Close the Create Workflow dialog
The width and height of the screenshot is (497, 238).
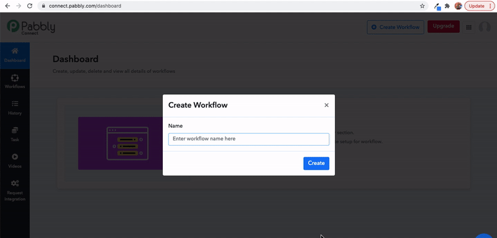(x=327, y=105)
